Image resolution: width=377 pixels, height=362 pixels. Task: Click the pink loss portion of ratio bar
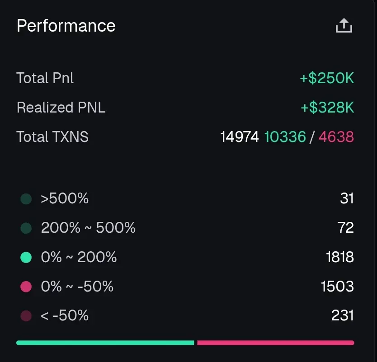pos(275,343)
